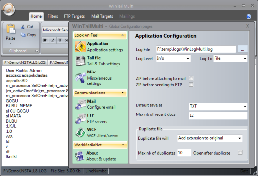Select the Misc hammer icon
Image resolution: width=258 pixels, height=176 pixels.
coord(80,78)
